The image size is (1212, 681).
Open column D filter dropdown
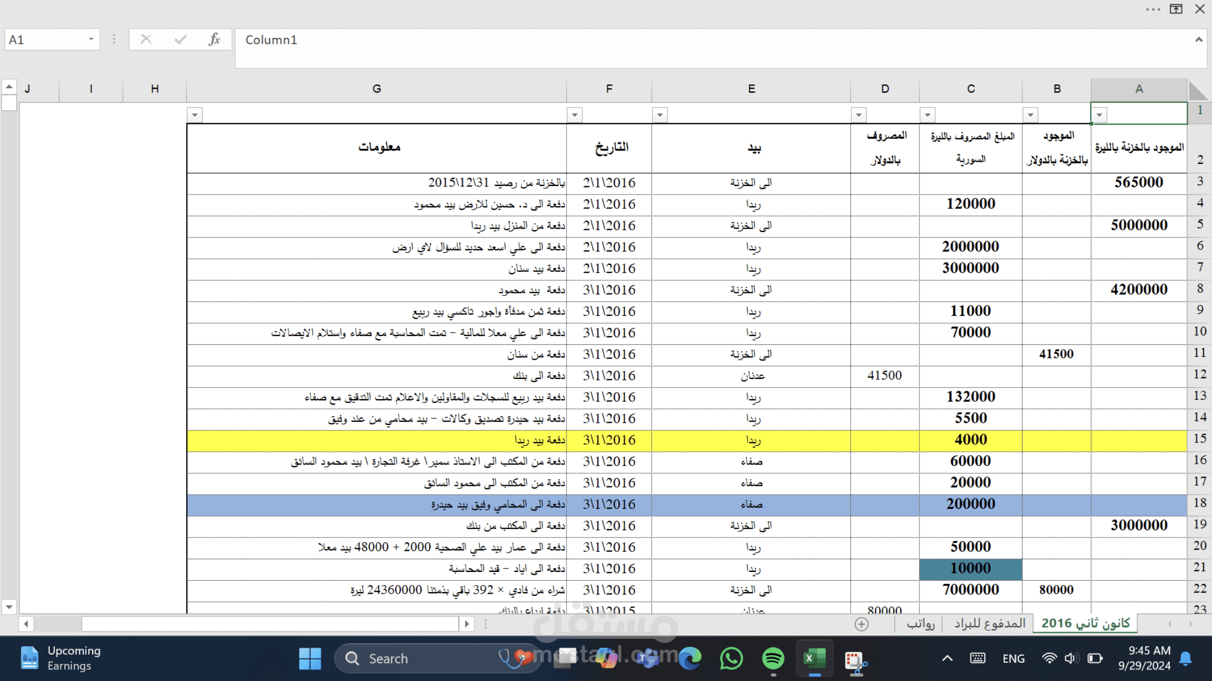[858, 115]
